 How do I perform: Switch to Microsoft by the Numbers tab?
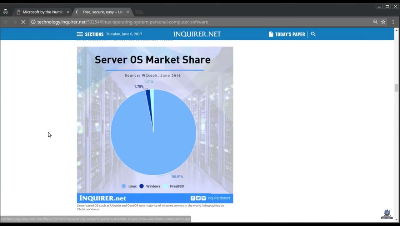42,12
